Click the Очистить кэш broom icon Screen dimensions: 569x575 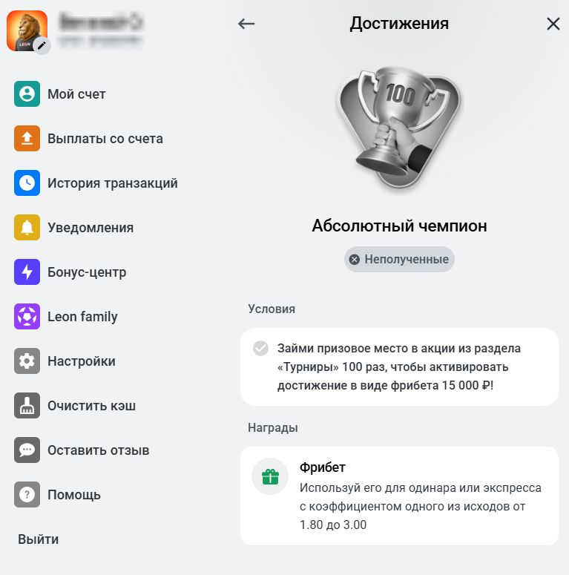27,406
